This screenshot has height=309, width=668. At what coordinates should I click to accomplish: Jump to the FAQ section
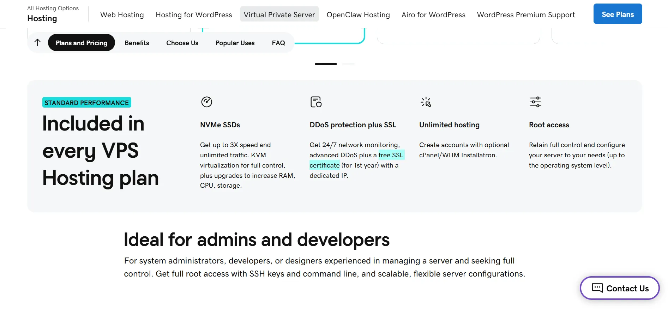(278, 43)
